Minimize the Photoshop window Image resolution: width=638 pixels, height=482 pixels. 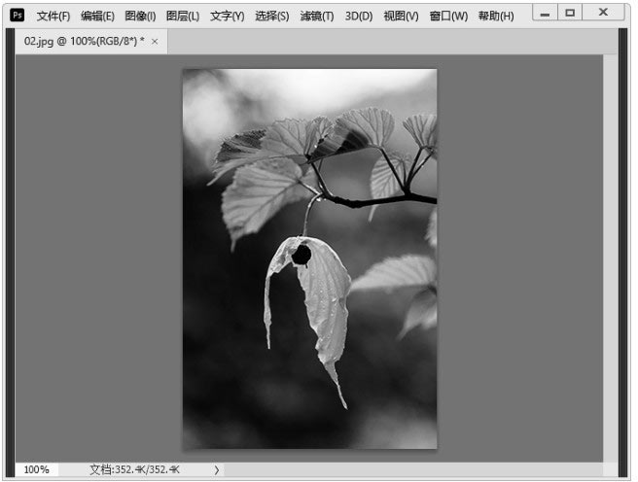(545, 13)
